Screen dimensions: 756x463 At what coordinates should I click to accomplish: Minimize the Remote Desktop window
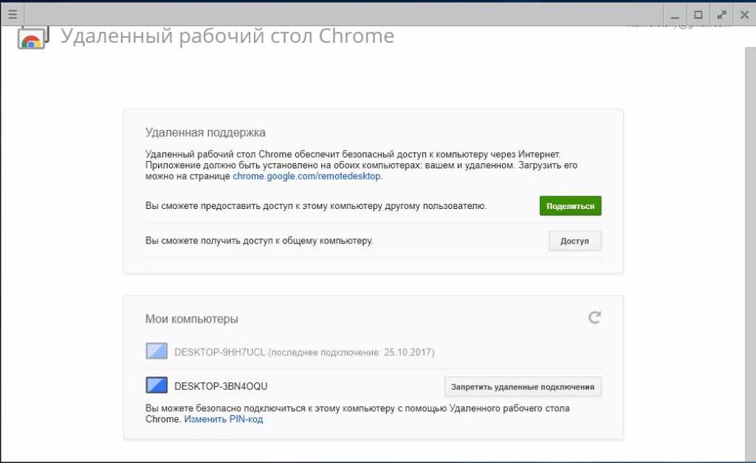click(x=675, y=14)
